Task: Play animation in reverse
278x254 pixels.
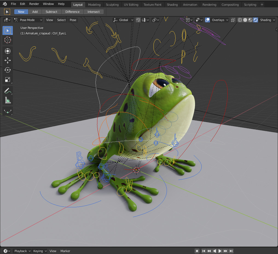Action: [215, 251]
